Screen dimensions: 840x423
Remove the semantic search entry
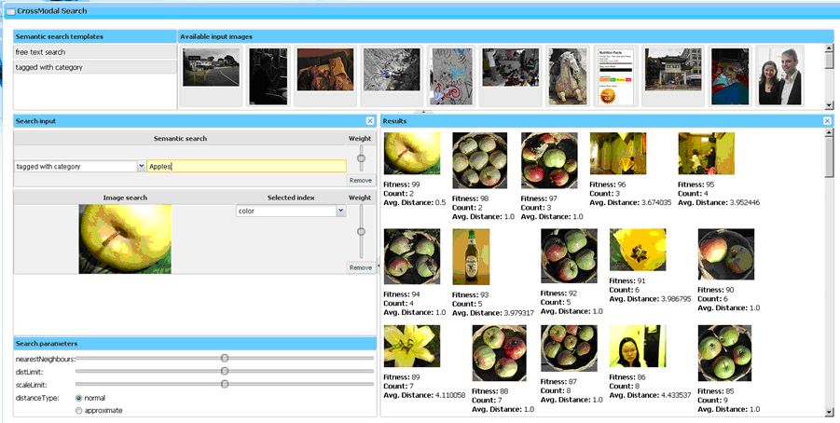click(361, 181)
